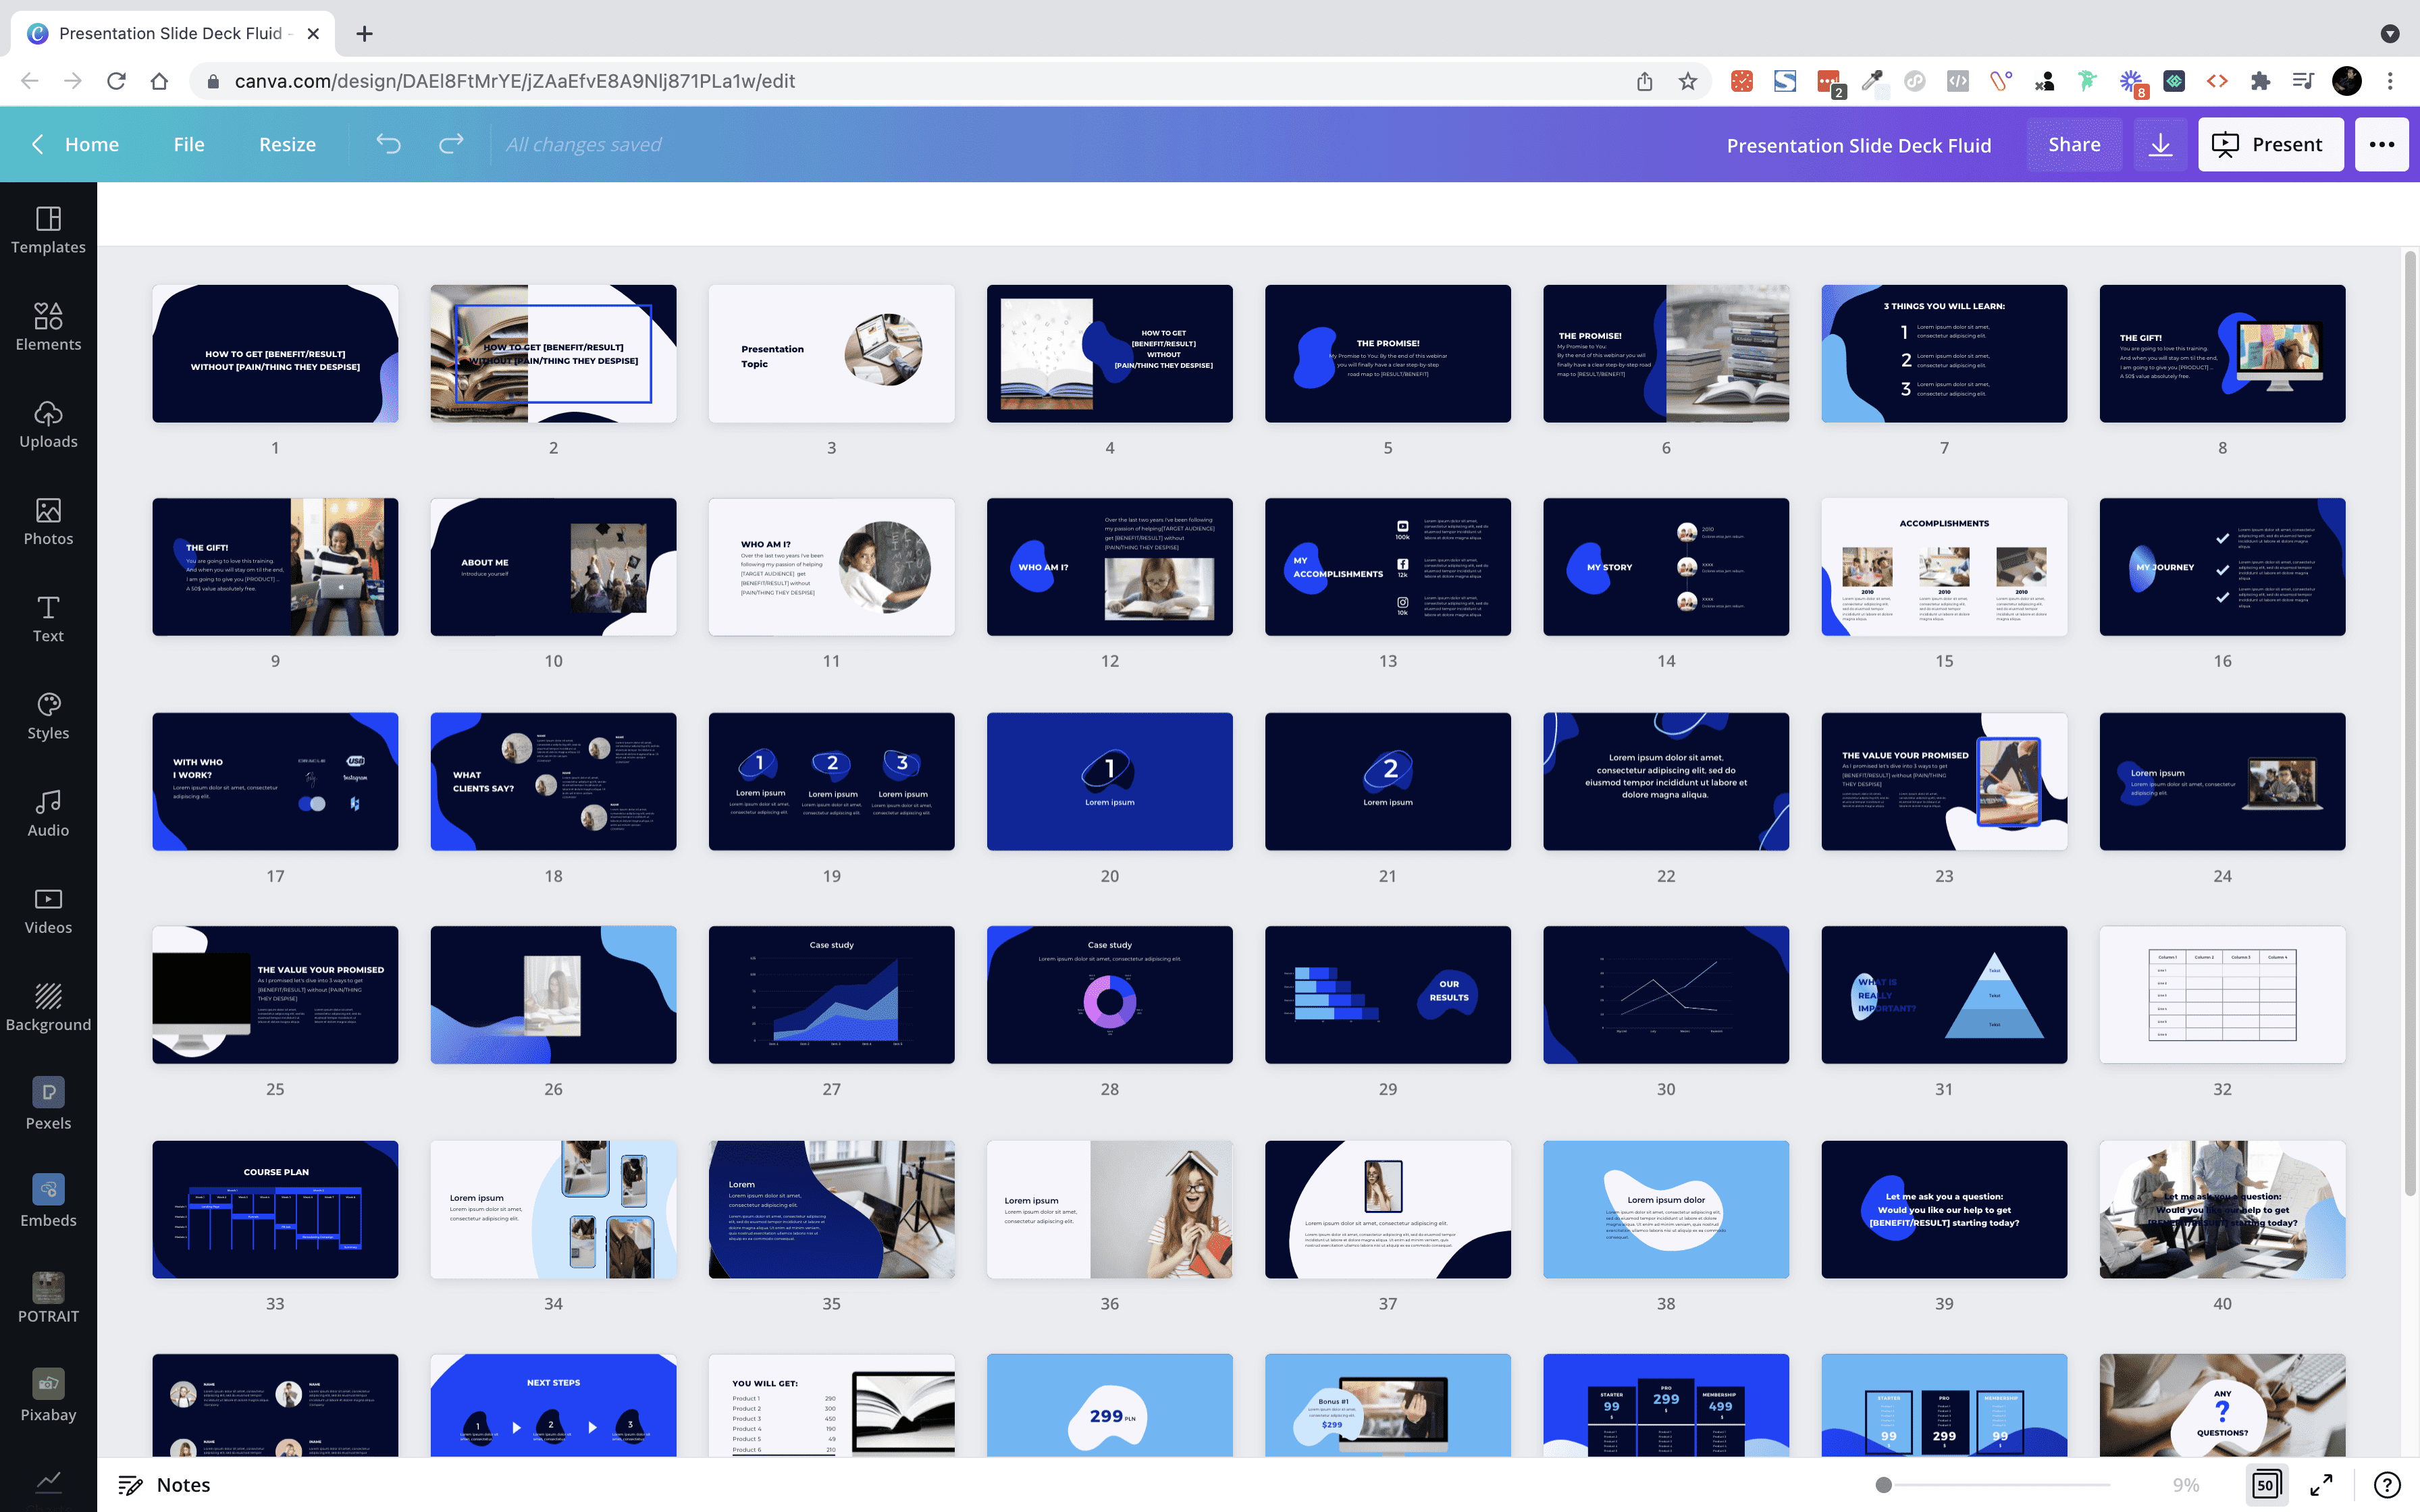Click the undo arrow icon
The width and height of the screenshot is (2420, 1512).
coord(388,145)
